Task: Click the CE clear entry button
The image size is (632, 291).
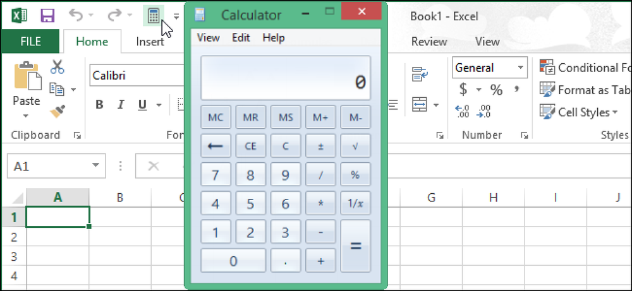Action: [251, 146]
